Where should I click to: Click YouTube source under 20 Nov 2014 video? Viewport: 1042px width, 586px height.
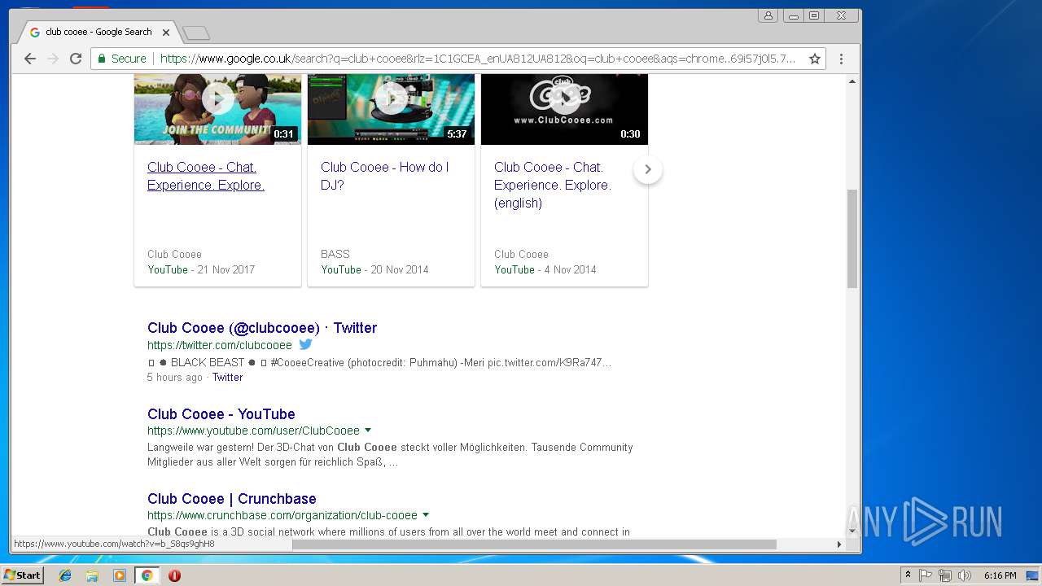pos(341,269)
